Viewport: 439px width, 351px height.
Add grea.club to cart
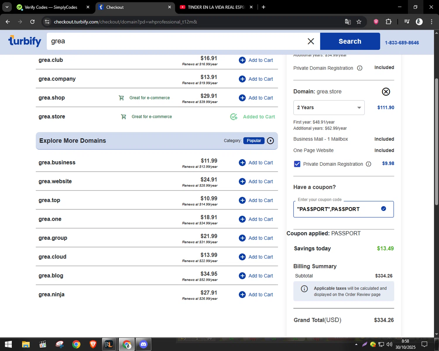(256, 60)
